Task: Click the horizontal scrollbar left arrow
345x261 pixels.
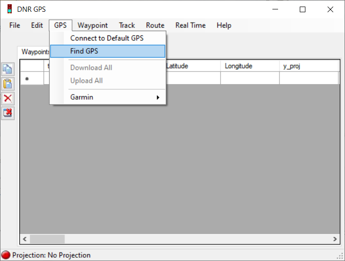Action: pyautogui.click(x=25, y=239)
